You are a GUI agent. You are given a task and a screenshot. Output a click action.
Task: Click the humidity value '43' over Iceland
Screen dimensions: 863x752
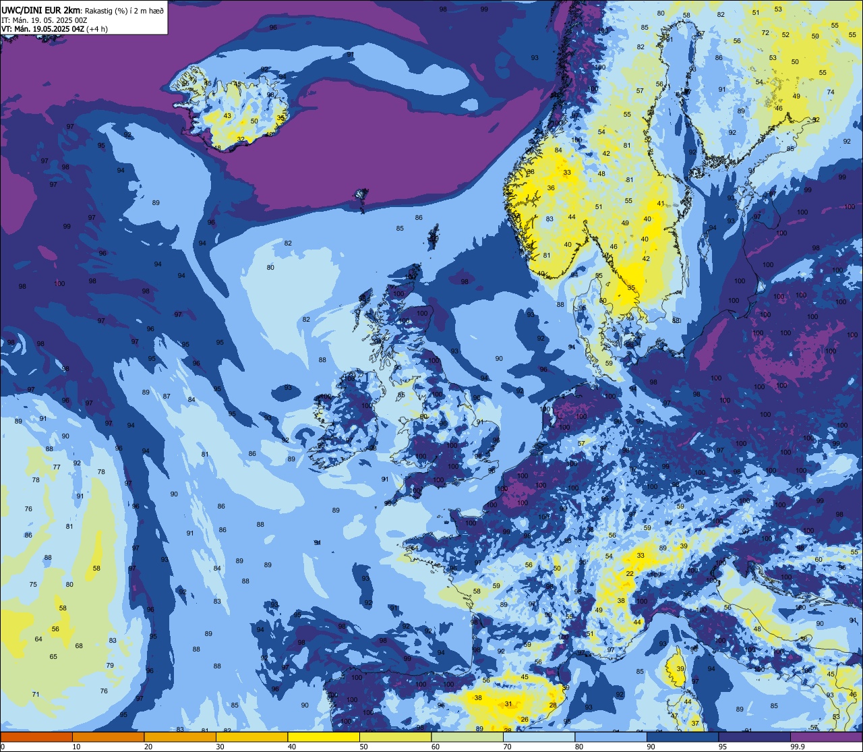click(x=227, y=116)
